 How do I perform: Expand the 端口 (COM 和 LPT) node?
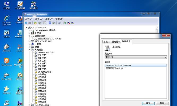click(x=29, y=41)
